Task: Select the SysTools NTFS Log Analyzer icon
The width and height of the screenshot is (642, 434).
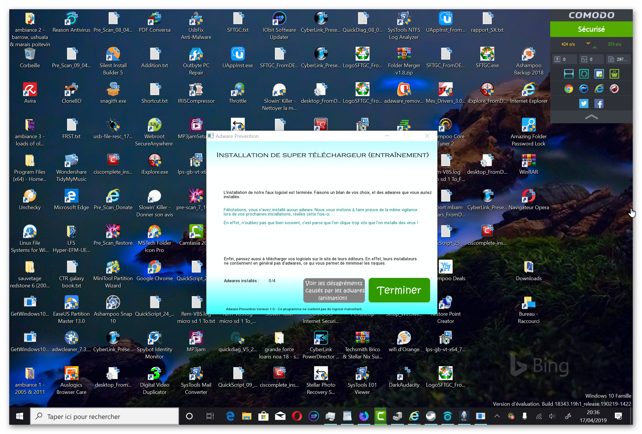Action: click(x=404, y=26)
